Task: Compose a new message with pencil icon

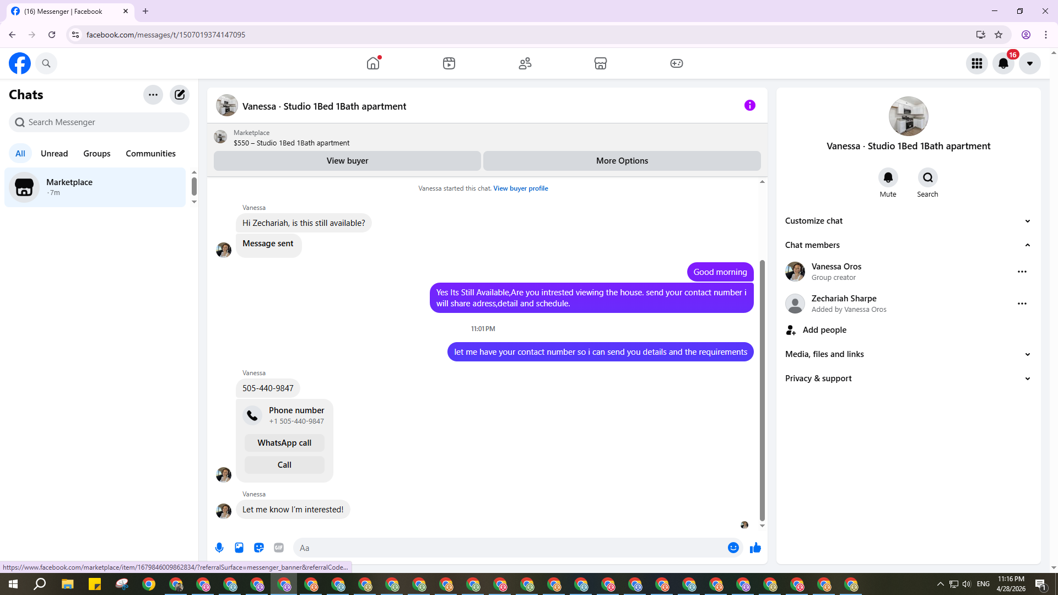Action: point(180,95)
